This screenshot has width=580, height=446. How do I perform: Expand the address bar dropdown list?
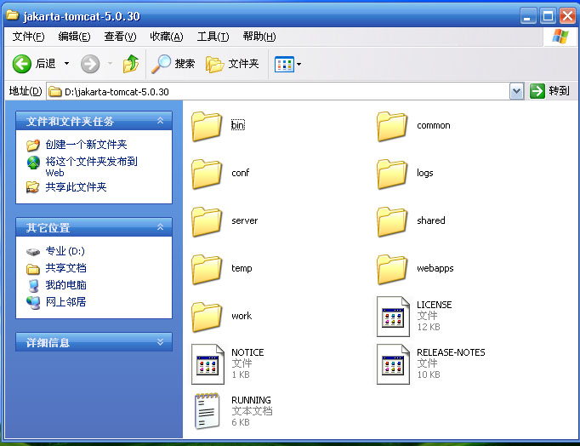(x=516, y=91)
